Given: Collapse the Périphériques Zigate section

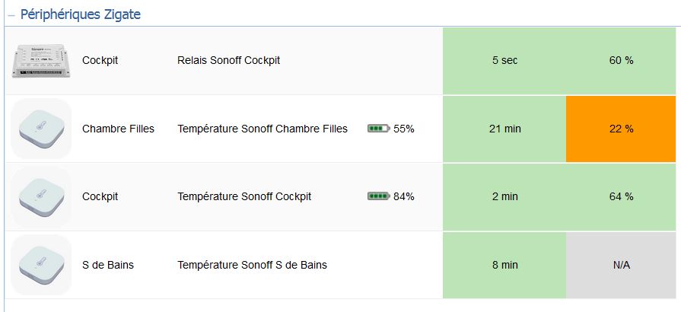Looking at the screenshot, I should [x=11, y=14].
